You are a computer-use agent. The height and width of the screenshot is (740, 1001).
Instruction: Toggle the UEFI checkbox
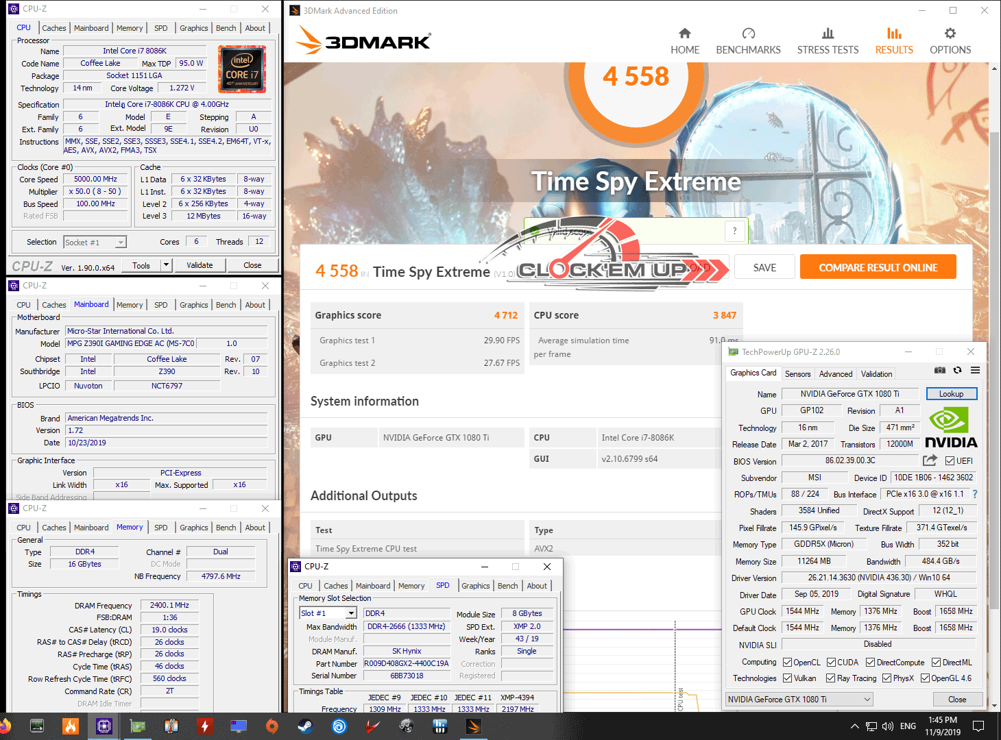click(x=950, y=461)
